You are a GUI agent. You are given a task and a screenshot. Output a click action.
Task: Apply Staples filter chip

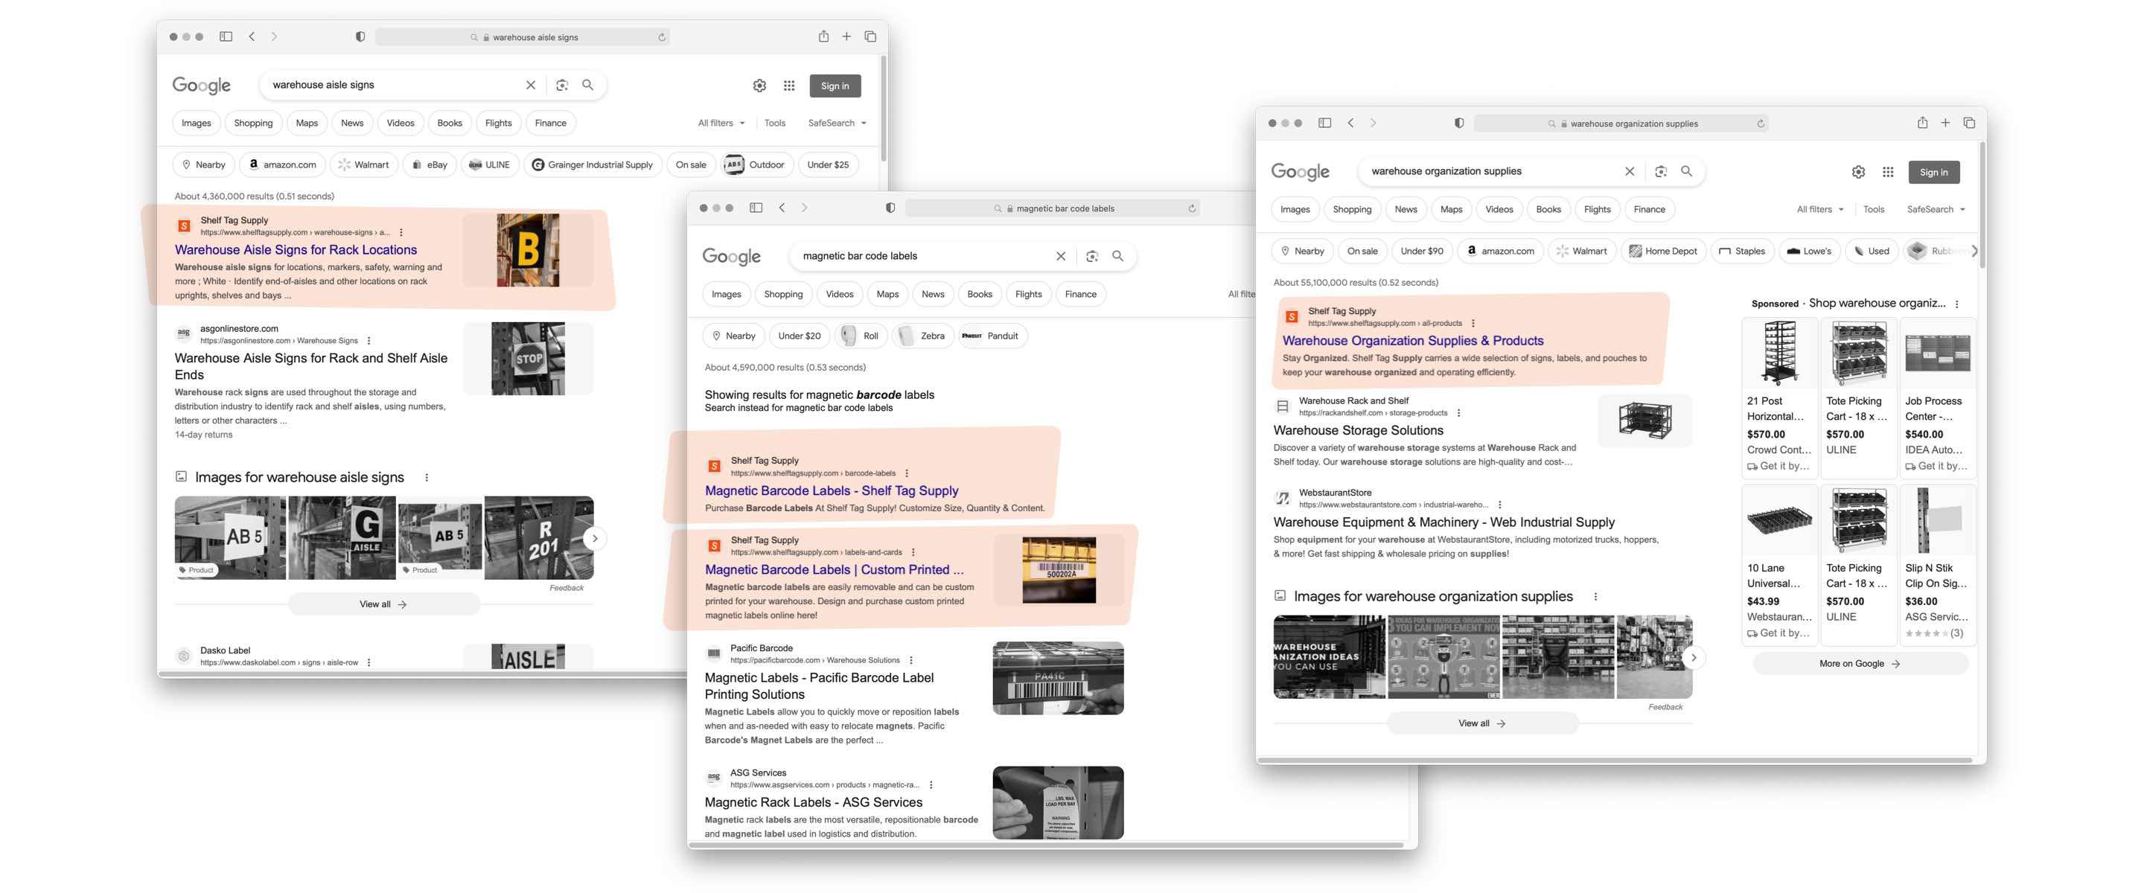1741,252
